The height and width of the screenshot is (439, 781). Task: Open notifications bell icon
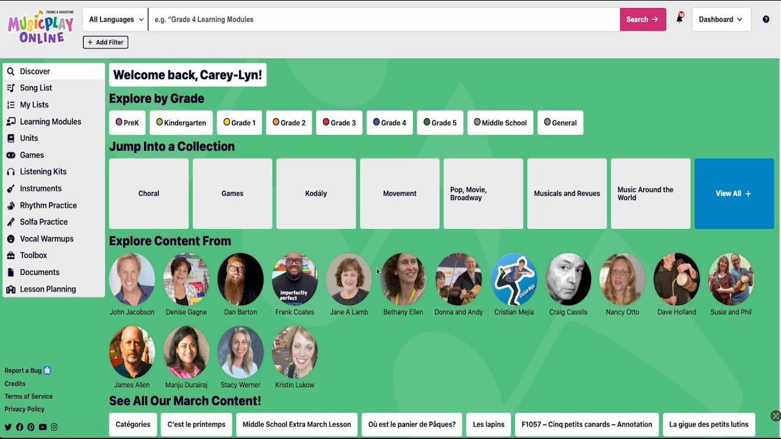679,19
